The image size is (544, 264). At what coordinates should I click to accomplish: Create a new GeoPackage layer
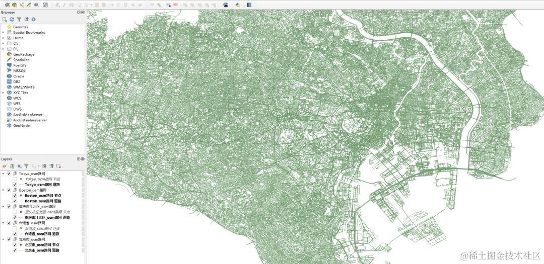14,5
